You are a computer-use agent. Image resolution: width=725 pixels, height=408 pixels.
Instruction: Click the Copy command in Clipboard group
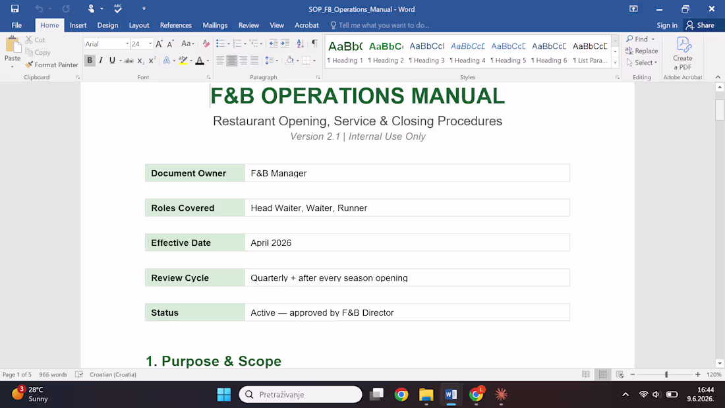coord(38,52)
